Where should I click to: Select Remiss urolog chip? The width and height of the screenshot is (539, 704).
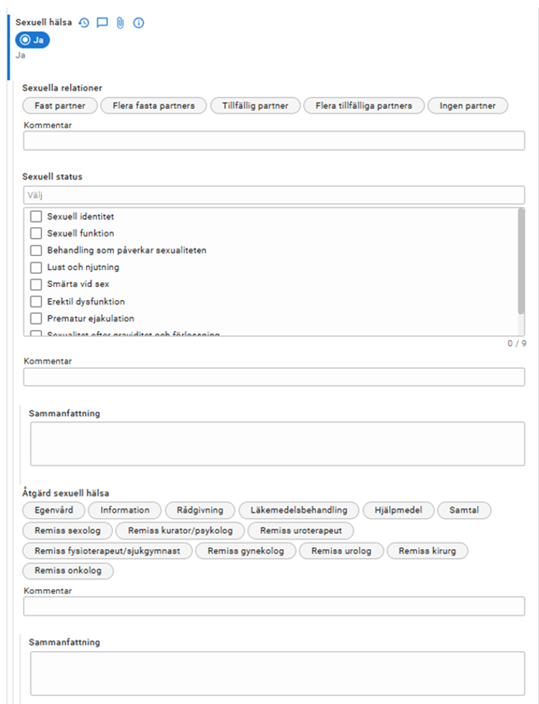(x=341, y=551)
